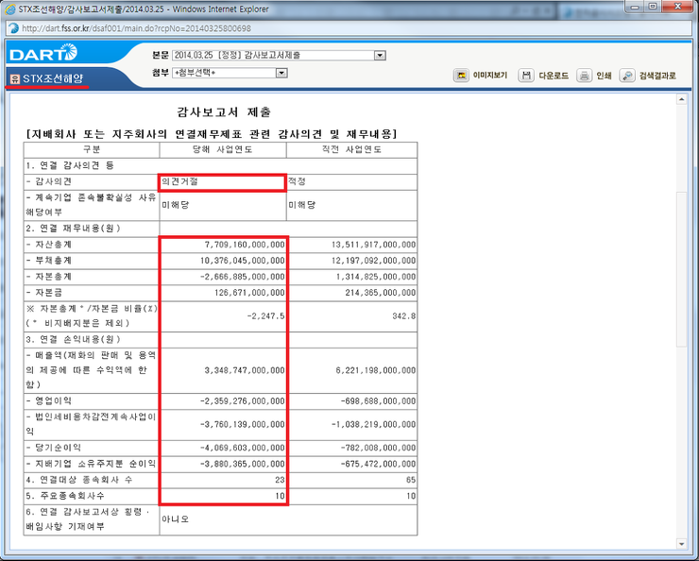Select the value -3,880,365,000,000
This screenshot has width=699, height=561.
(242, 464)
